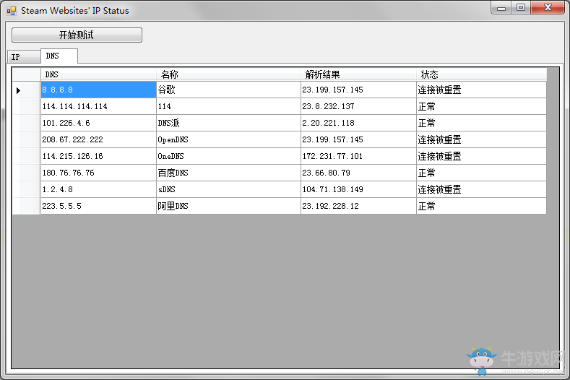Select the 114.215.126.16 cell
Screen dimensions: 570x380
[x=98, y=156]
